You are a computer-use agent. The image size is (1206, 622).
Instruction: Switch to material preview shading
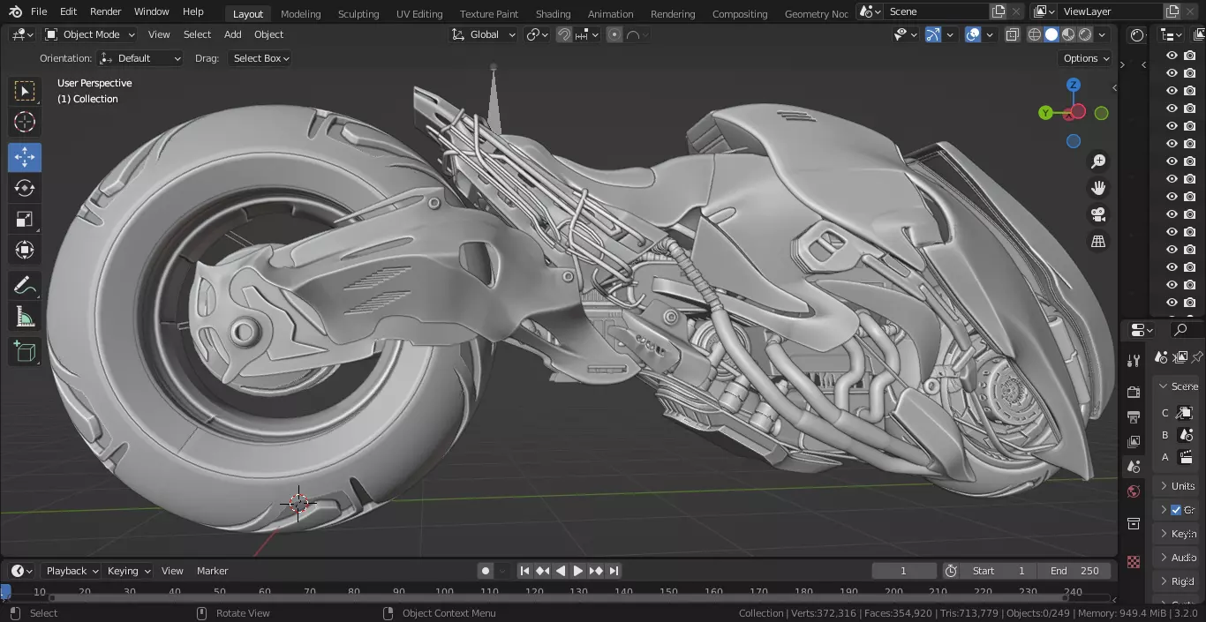coord(1068,34)
